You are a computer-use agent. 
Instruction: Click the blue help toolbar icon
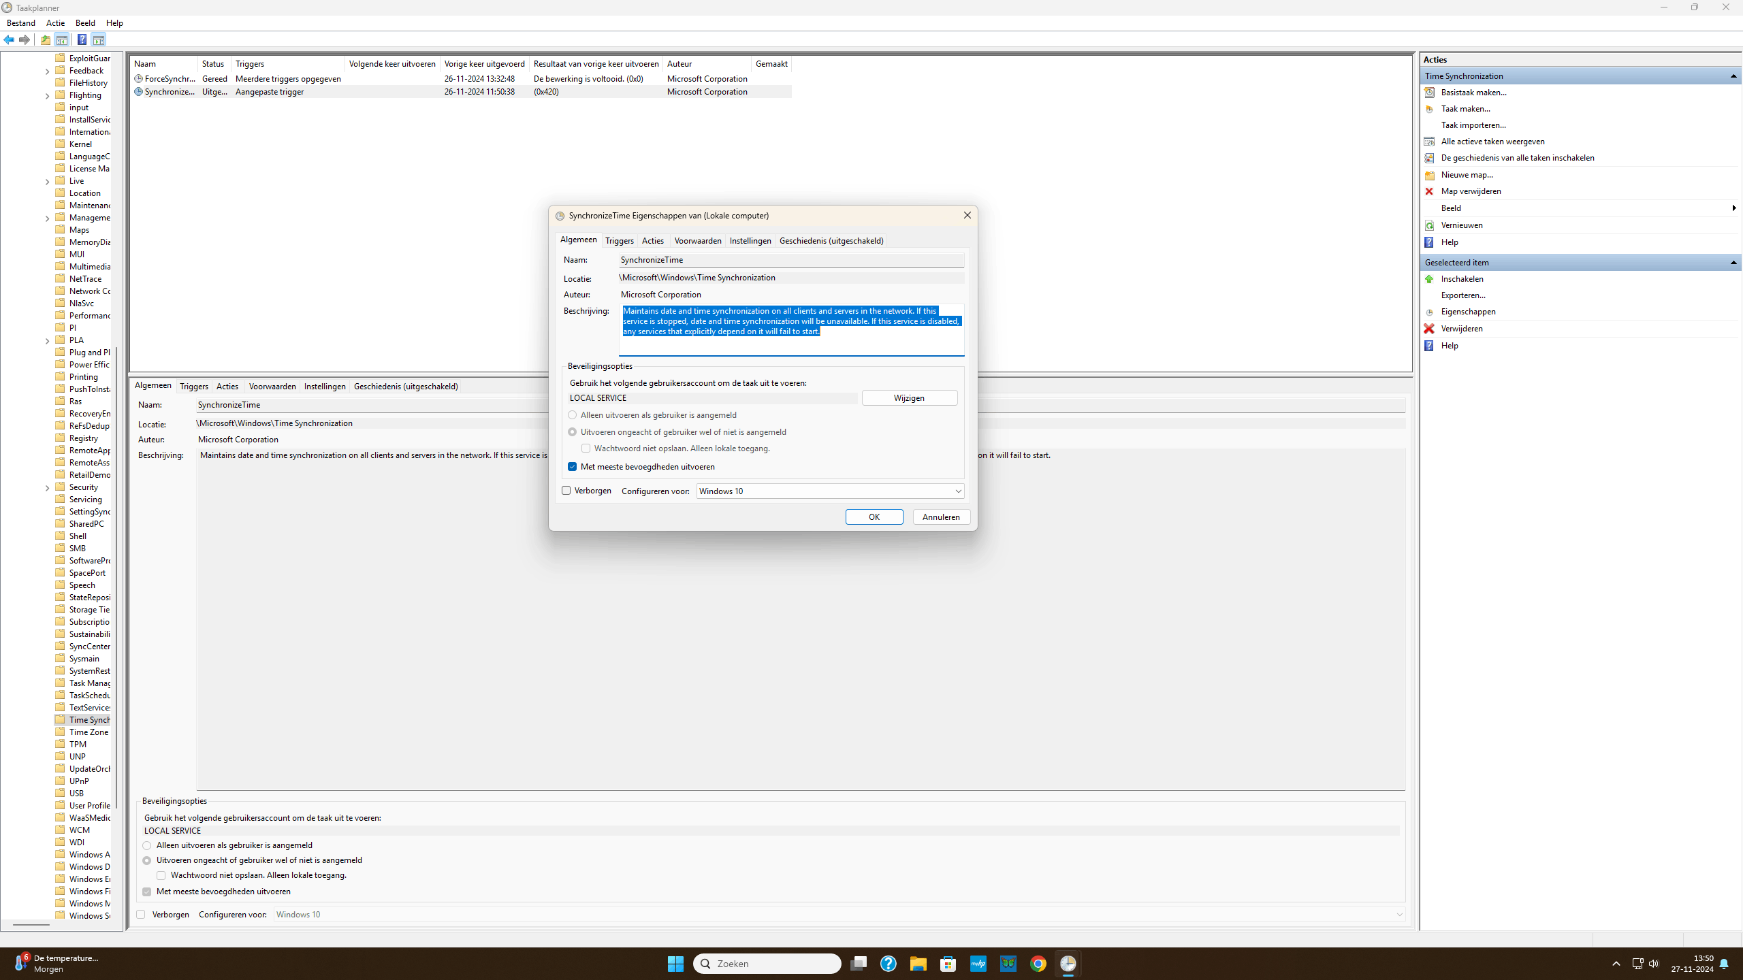[82, 39]
